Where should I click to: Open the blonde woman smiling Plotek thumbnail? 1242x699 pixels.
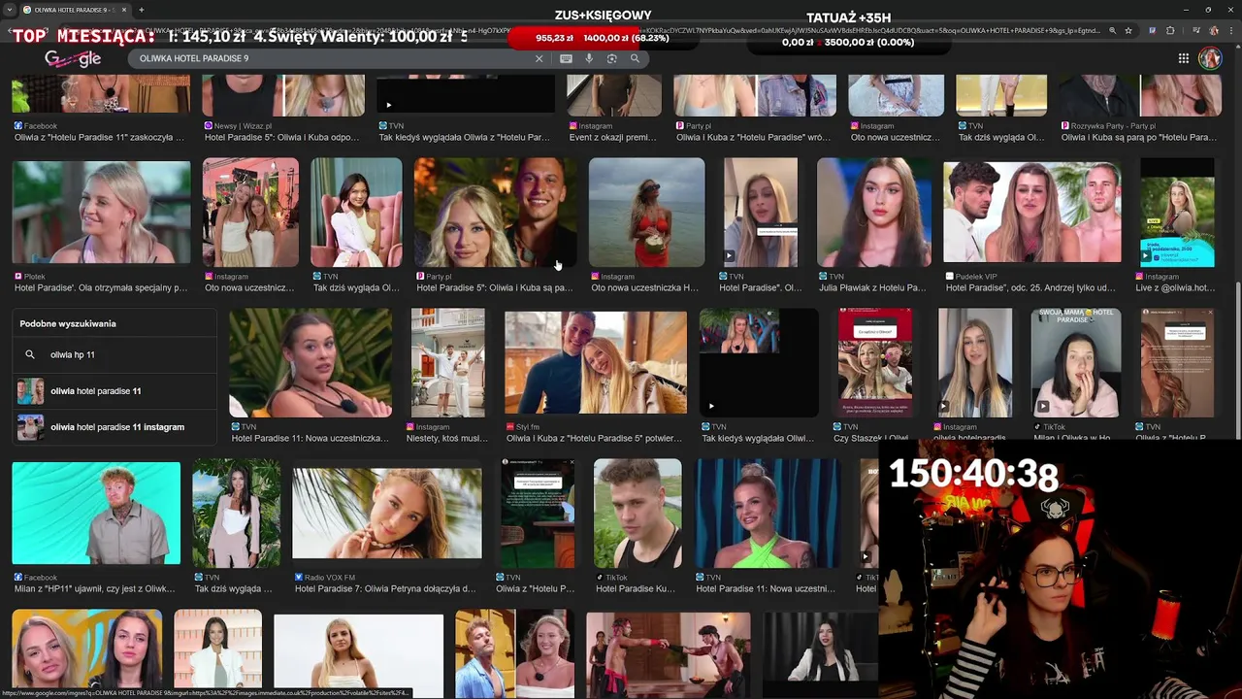click(101, 212)
